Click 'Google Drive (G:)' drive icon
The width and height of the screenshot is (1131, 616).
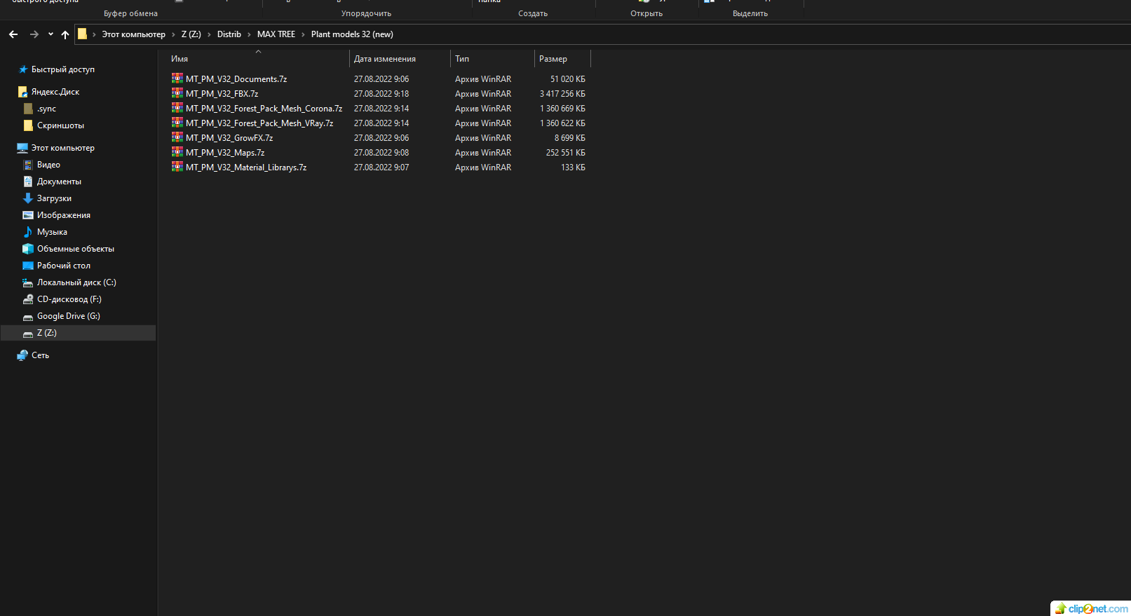28,317
